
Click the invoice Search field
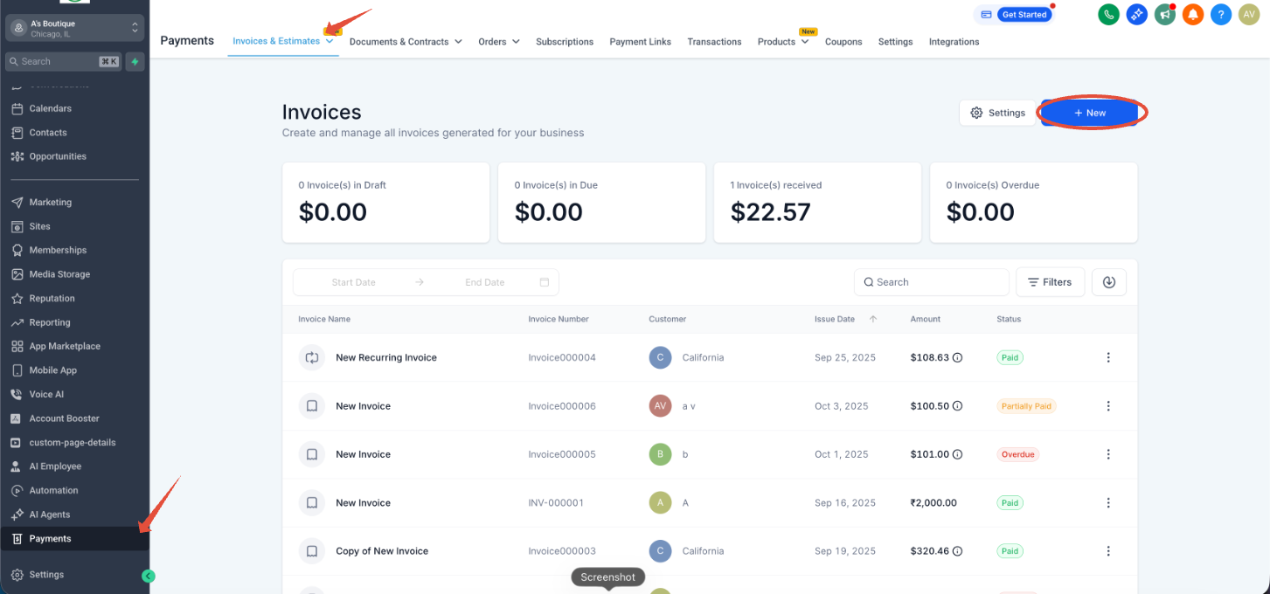[x=931, y=282]
